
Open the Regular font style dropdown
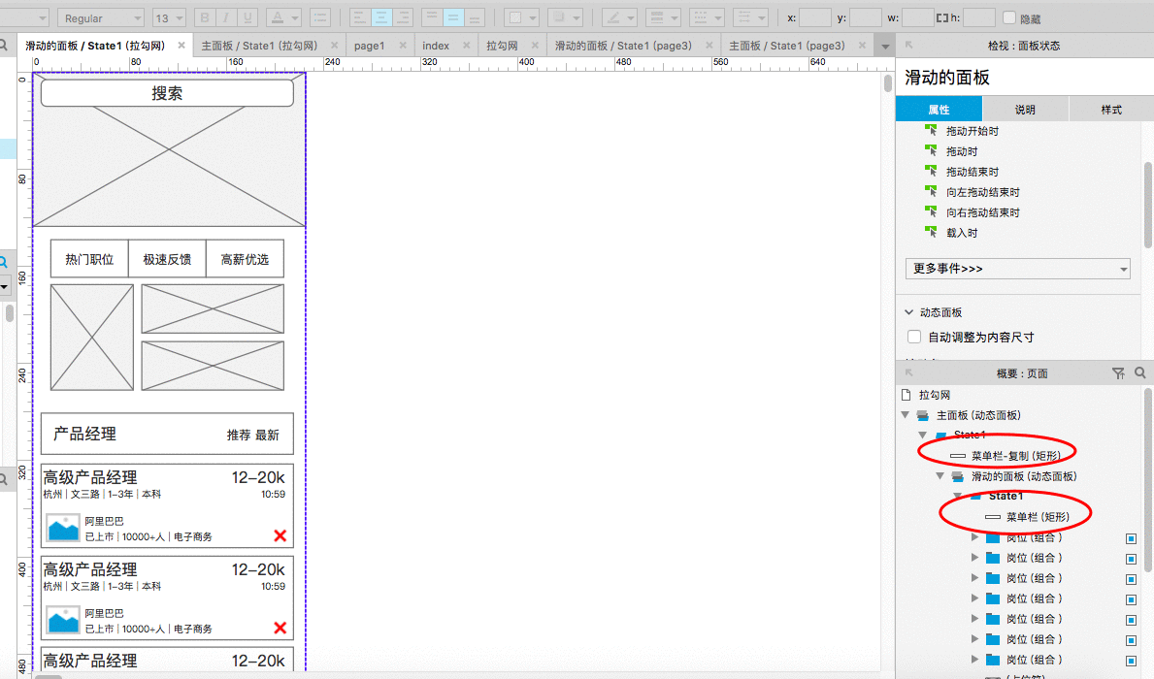(x=100, y=17)
